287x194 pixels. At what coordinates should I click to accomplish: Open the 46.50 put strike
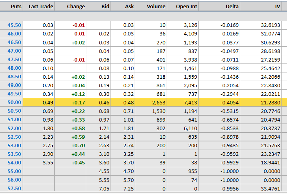click(x=14, y=42)
